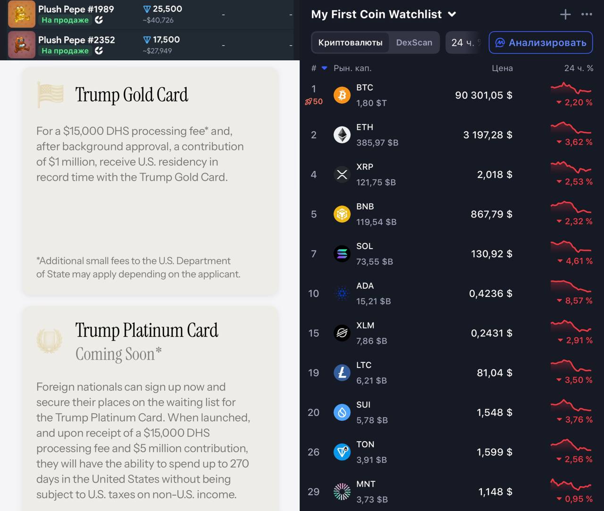Screen dimensions: 604x511
Task: Click the Solana coin icon
Action: [342, 254]
